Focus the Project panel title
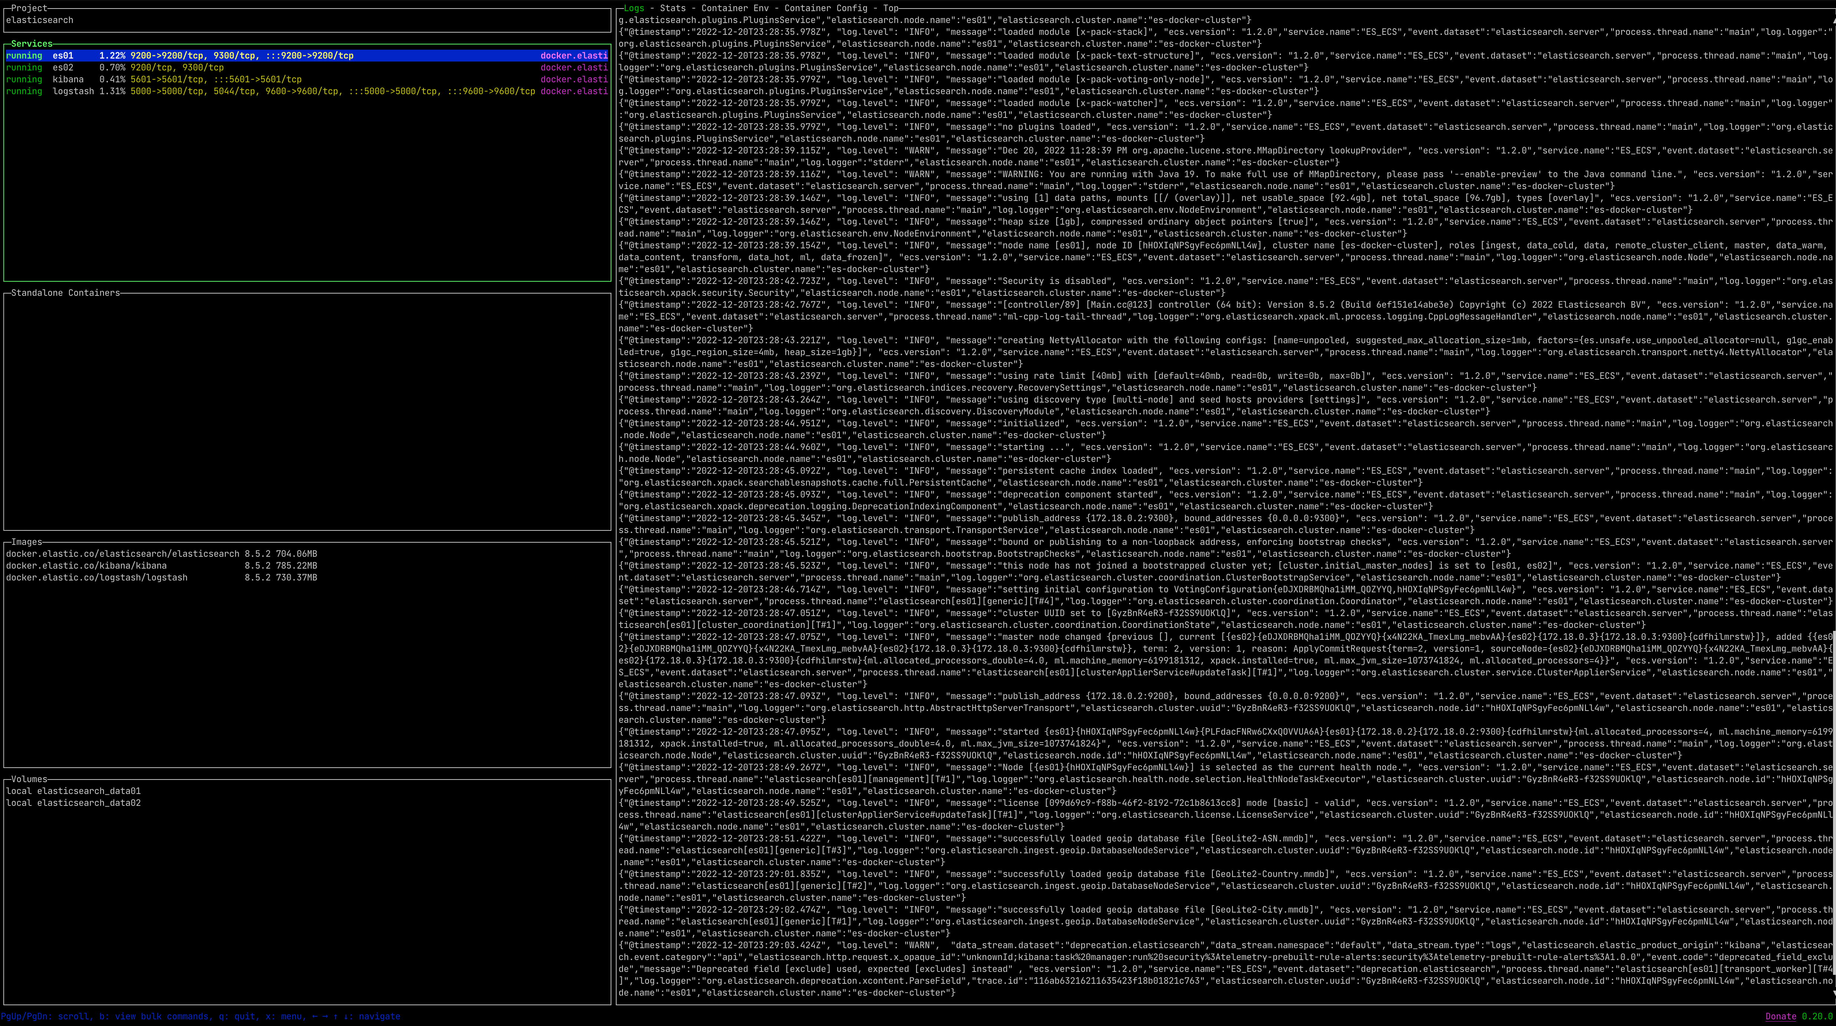1836x1026 pixels. point(29,8)
